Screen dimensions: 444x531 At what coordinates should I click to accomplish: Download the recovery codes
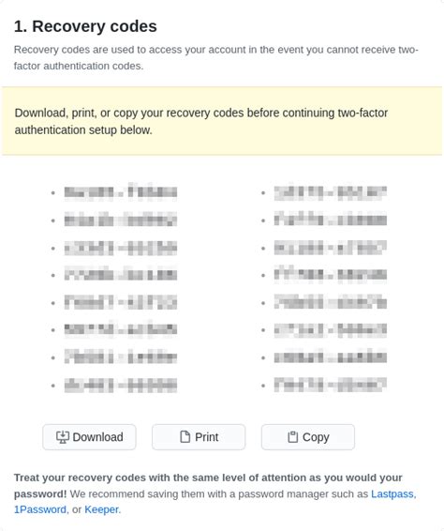[89, 437]
